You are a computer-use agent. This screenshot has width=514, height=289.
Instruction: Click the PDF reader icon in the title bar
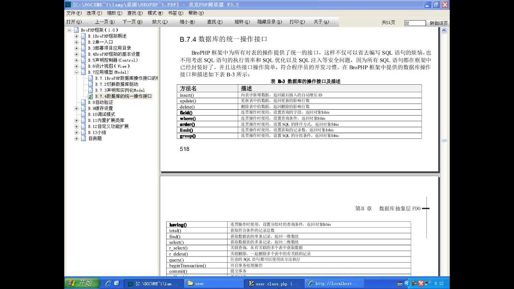pos(68,5)
